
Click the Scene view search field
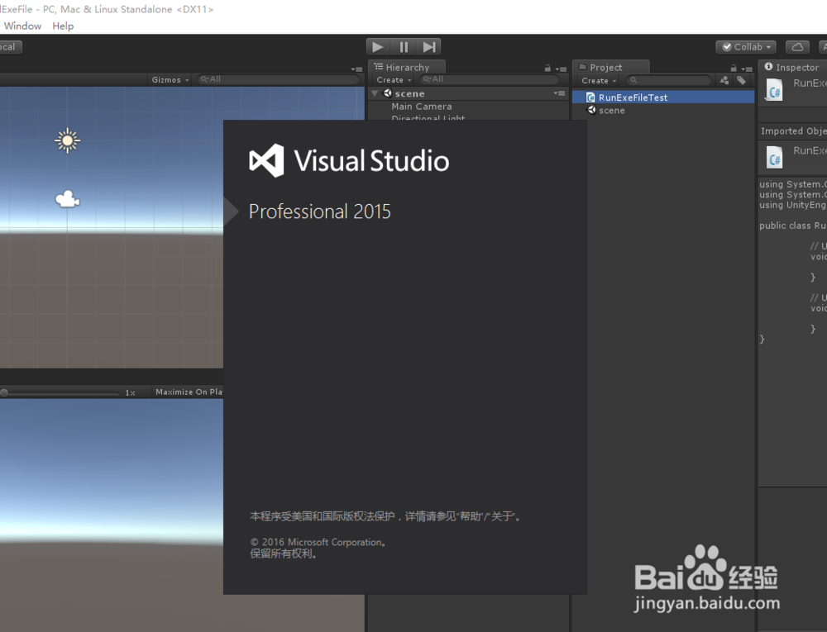pyautogui.click(x=278, y=79)
